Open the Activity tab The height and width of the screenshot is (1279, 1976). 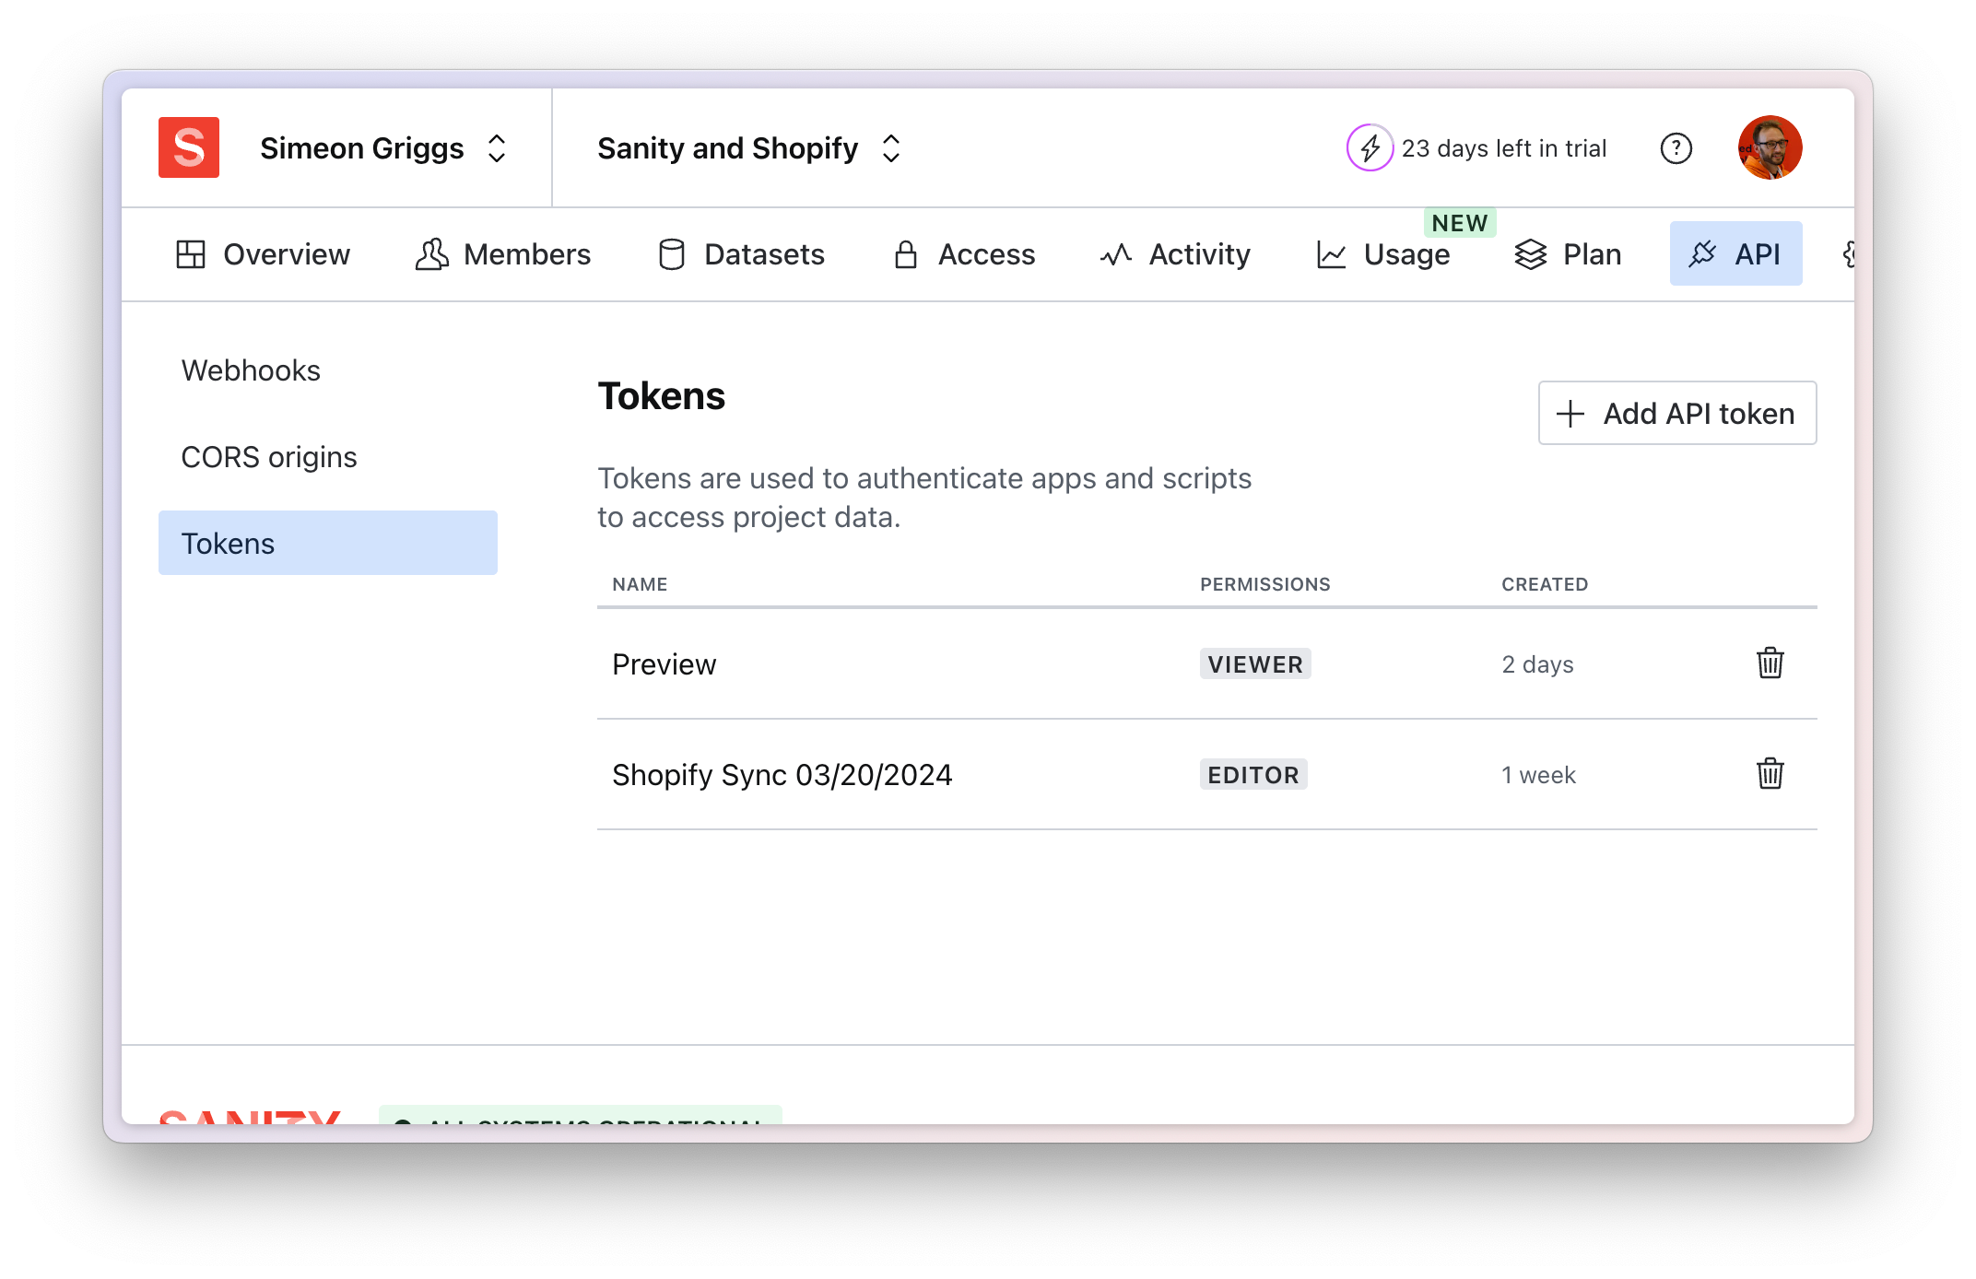(1175, 254)
